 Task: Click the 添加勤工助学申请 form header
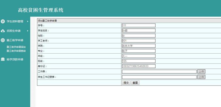click(x=47, y=21)
